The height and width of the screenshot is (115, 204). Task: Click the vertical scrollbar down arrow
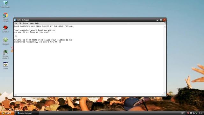(x=165, y=92)
